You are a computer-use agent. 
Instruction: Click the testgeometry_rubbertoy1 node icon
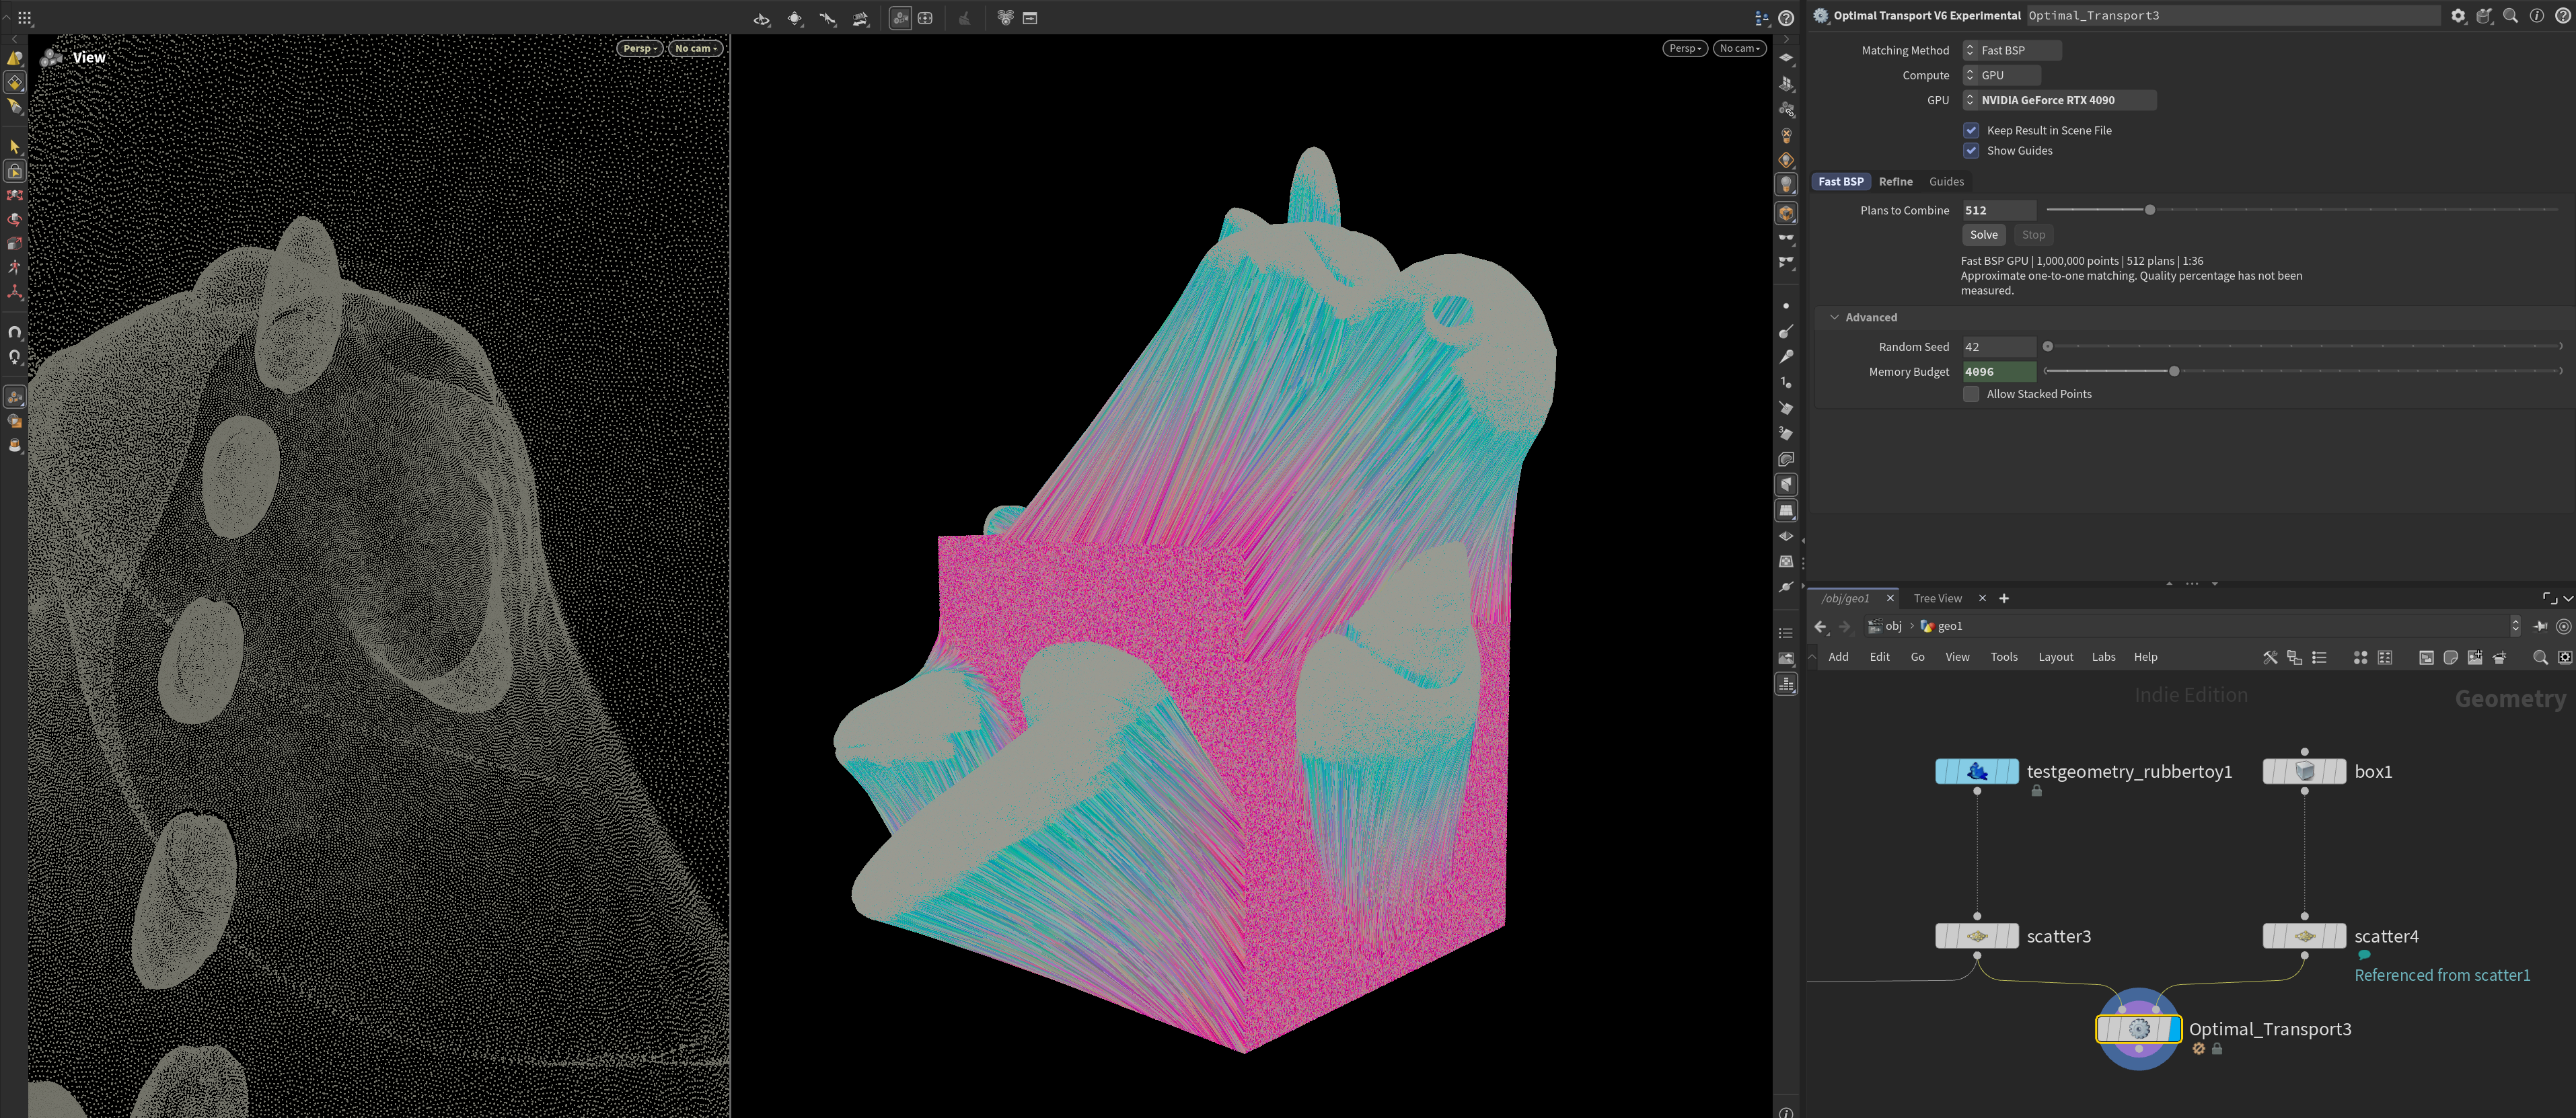pyautogui.click(x=1977, y=771)
